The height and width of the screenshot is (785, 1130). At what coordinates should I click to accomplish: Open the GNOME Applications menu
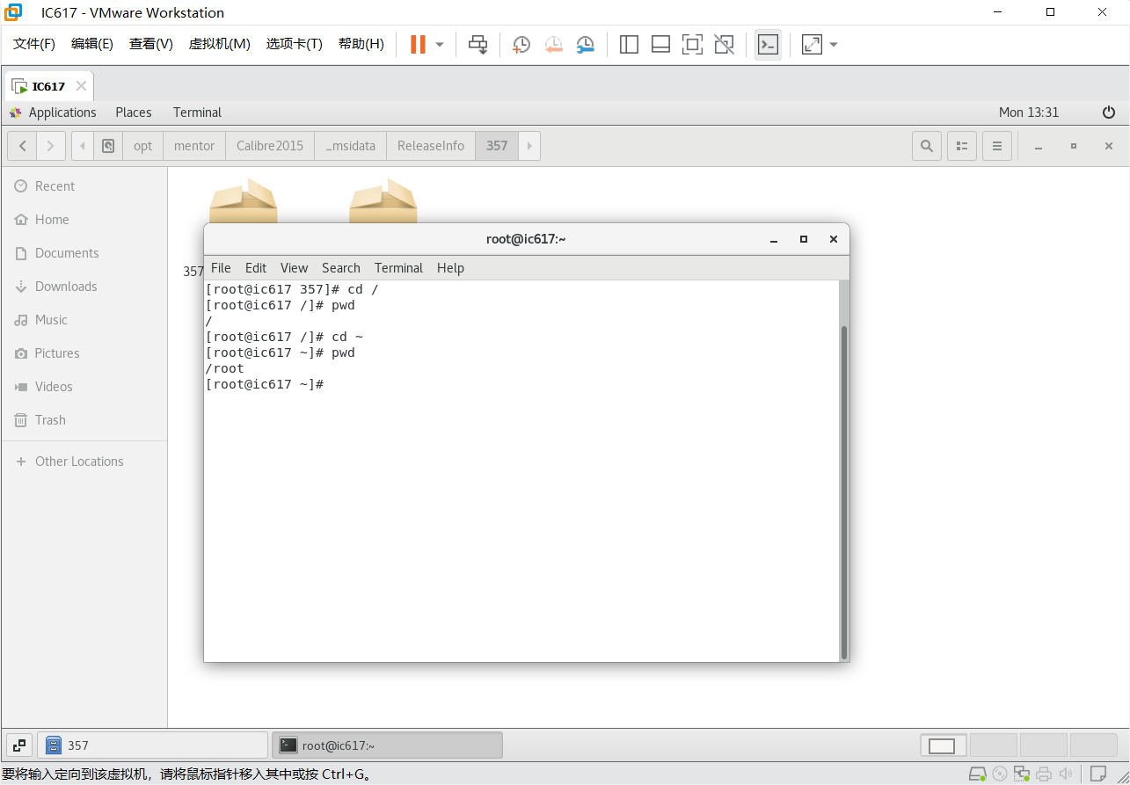point(53,113)
